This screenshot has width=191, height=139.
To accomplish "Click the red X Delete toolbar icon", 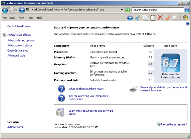I will point(160,18).
